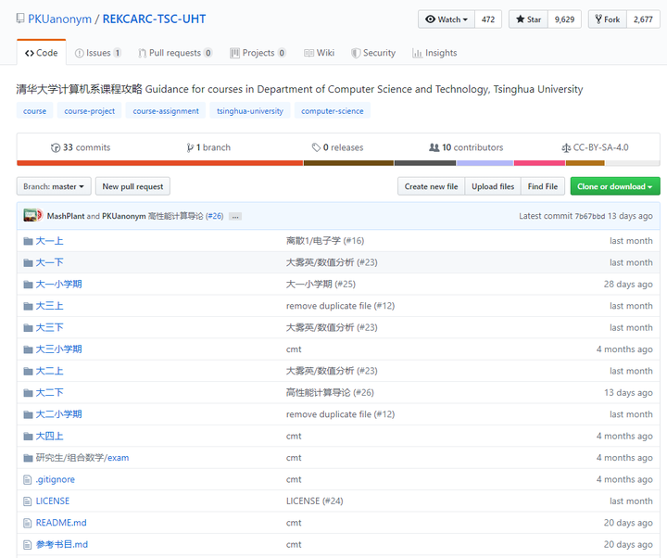Click the file icon next to README.md

(x=27, y=523)
